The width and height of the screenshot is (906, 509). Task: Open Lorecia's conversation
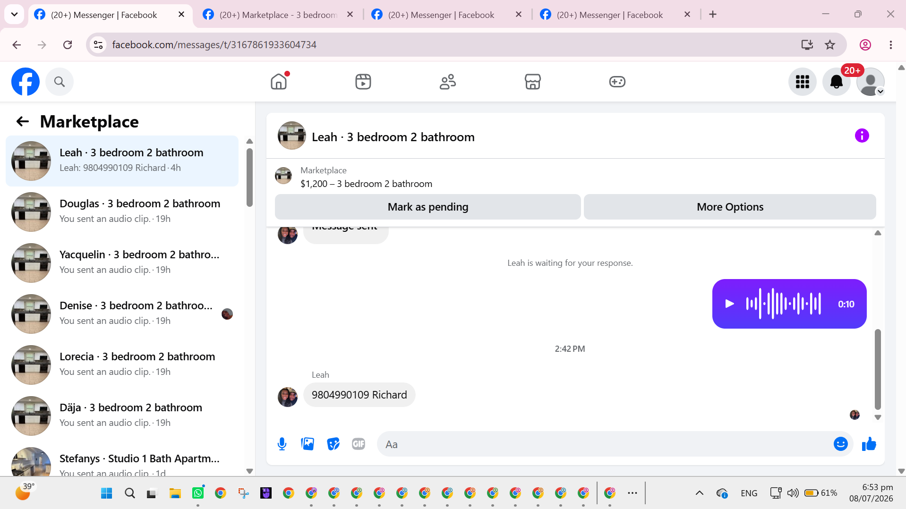point(122,365)
